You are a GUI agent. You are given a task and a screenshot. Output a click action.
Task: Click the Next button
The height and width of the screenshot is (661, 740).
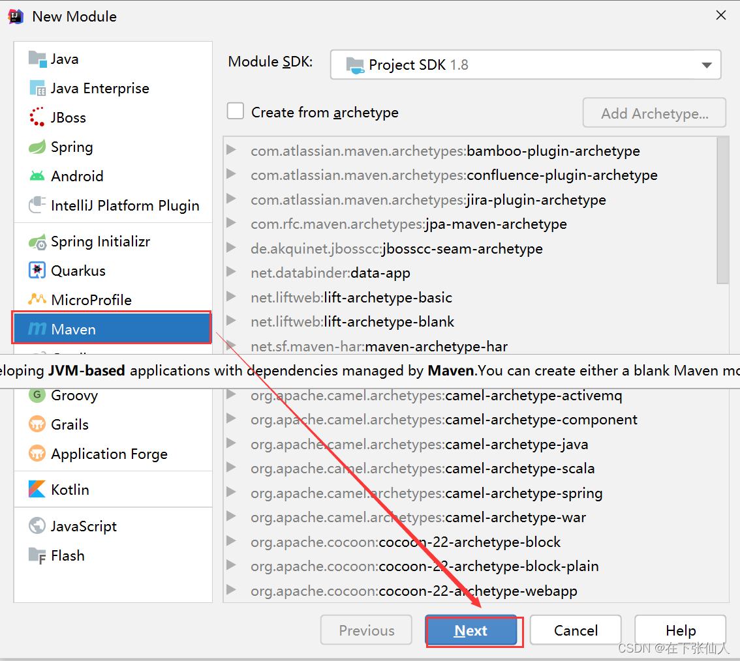pyautogui.click(x=471, y=630)
